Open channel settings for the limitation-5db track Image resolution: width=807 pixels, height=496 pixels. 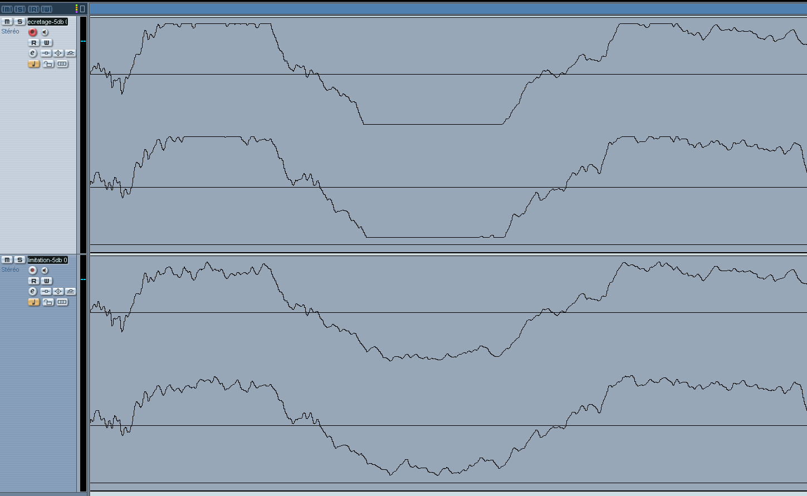(32, 291)
